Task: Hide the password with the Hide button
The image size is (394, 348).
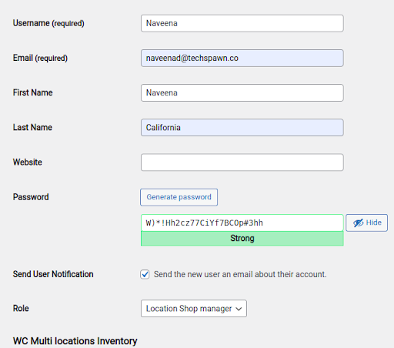Action: coord(366,223)
